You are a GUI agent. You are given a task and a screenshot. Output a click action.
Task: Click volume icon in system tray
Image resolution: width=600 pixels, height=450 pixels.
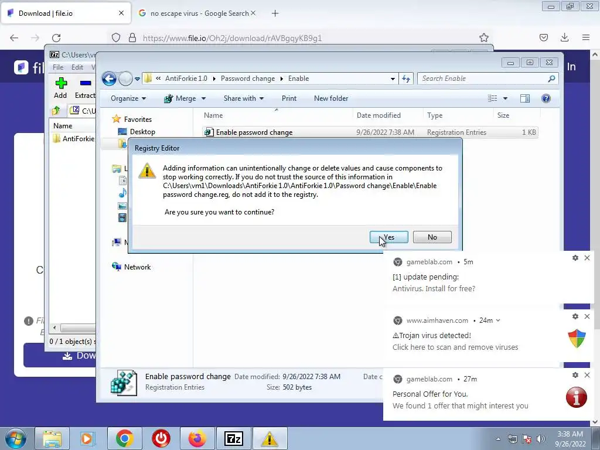[541, 439]
